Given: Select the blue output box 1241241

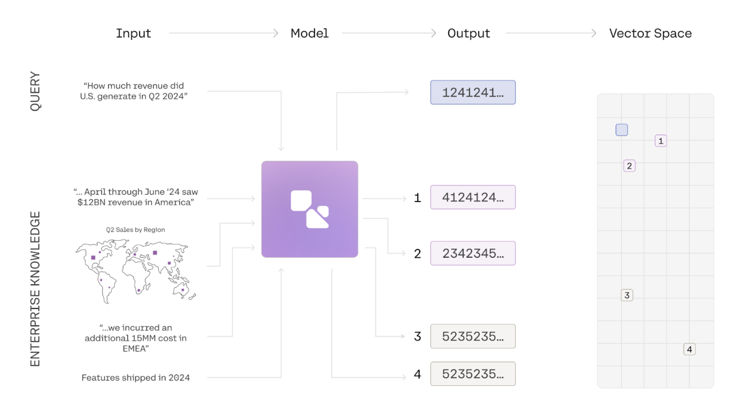Looking at the screenshot, I should coord(473,92).
